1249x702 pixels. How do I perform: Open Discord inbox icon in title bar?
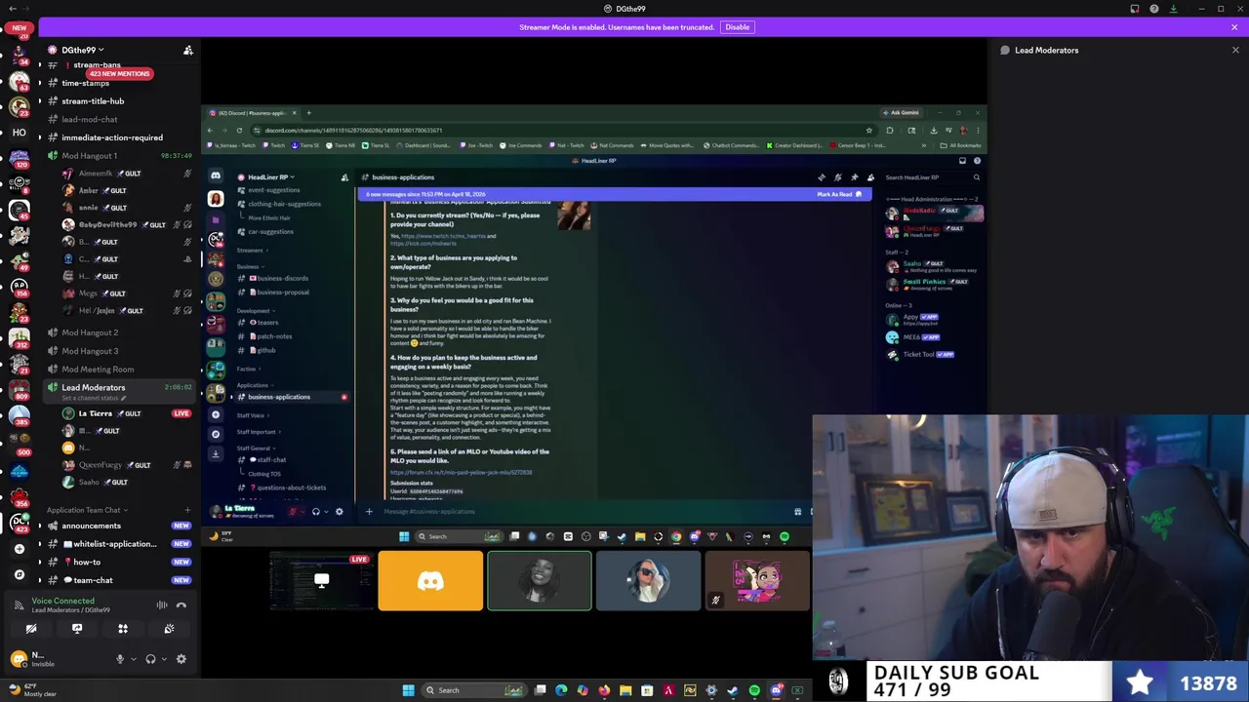click(x=1135, y=9)
